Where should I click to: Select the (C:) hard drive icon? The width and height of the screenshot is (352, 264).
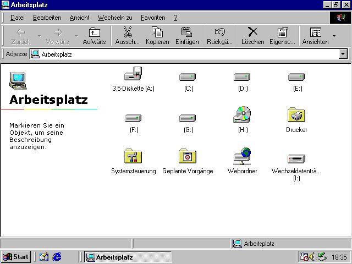188,77
